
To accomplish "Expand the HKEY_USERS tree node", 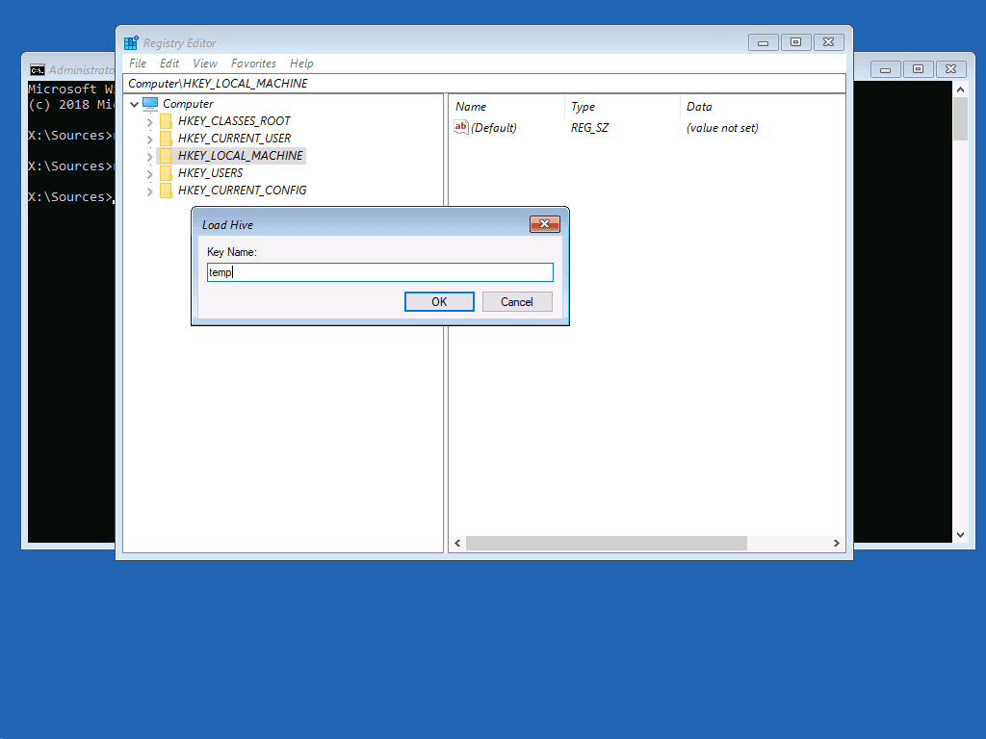I will click(149, 172).
